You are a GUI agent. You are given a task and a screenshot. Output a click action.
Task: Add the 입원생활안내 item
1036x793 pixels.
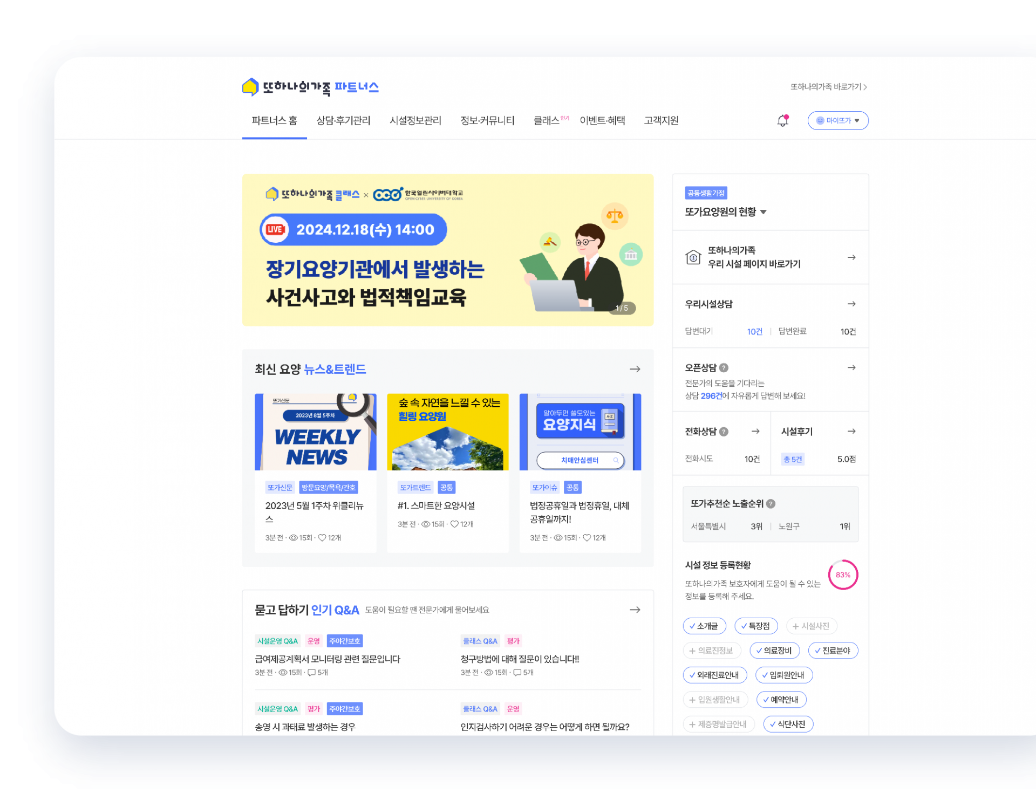pos(715,700)
